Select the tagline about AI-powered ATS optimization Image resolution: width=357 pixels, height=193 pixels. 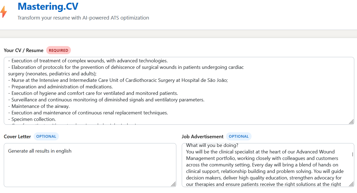(83, 18)
